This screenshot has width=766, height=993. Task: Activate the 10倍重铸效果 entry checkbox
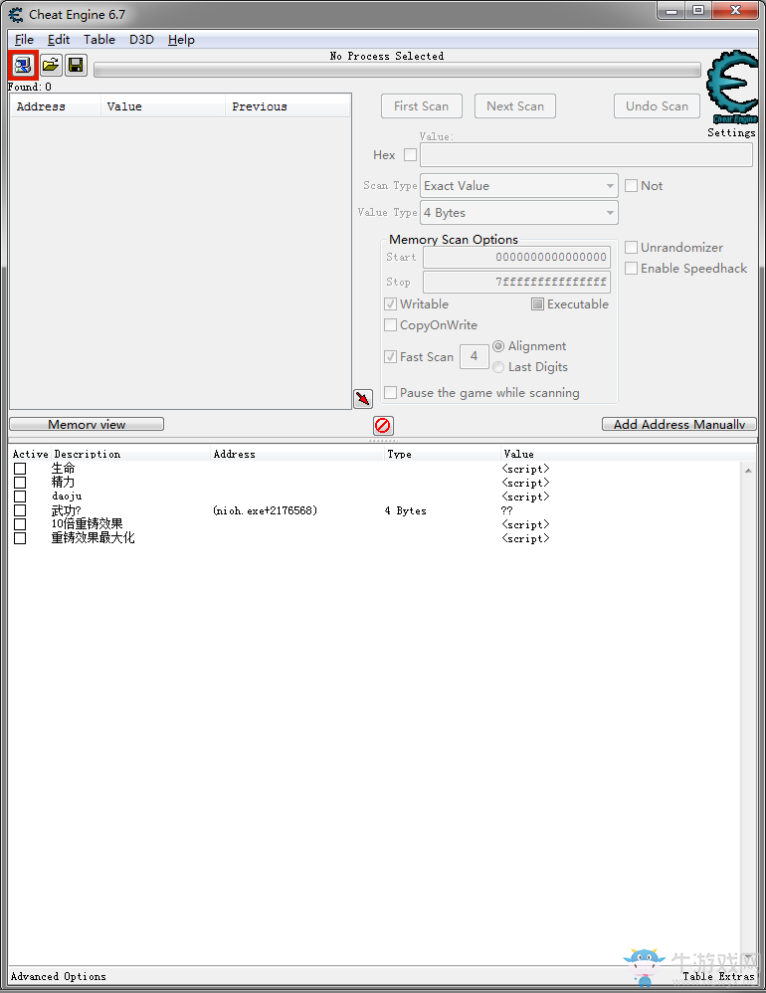tap(20, 524)
